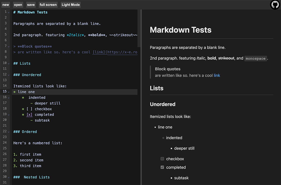Create a new document with New
Viewport: 281px width, 185px height.
(5, 4)
